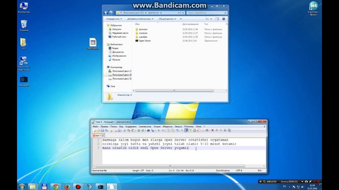Select the domains folder in Explorer
This screenshot has height=190, width=339.
[143, 29]
